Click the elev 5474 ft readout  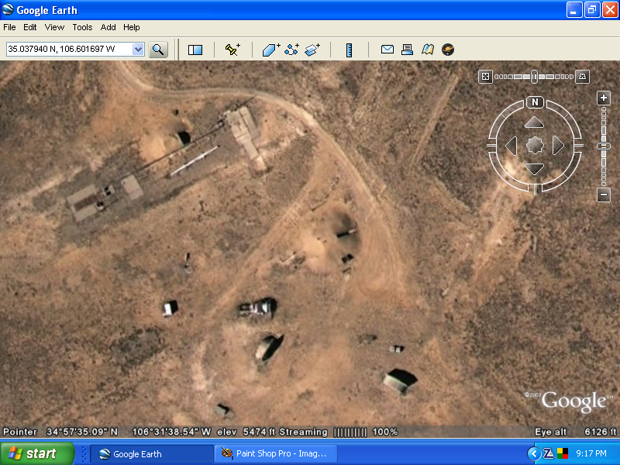pyautogui.click(x=246, y=432)
